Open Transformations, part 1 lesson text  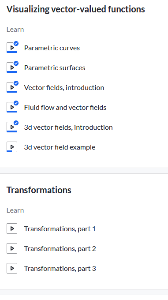[x=60, y=229]
